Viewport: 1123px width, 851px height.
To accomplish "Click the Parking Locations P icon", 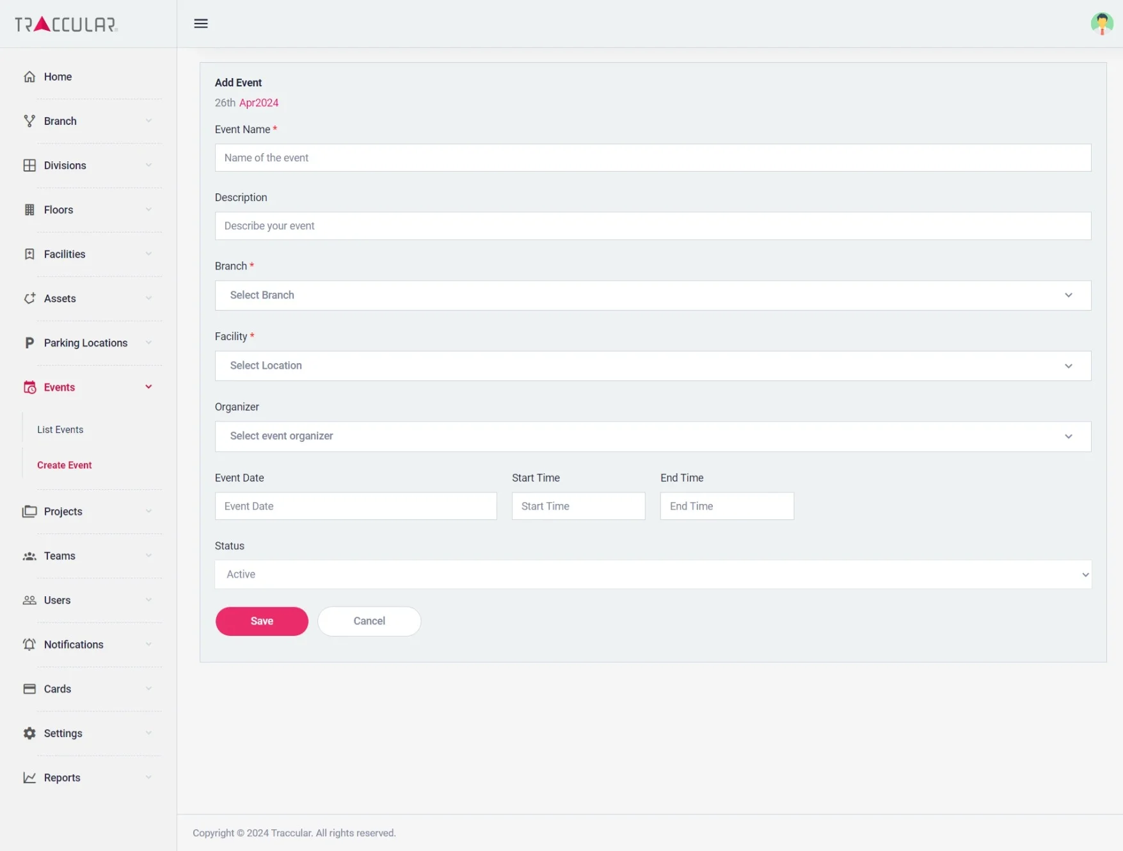I will [x=29, y=343].
